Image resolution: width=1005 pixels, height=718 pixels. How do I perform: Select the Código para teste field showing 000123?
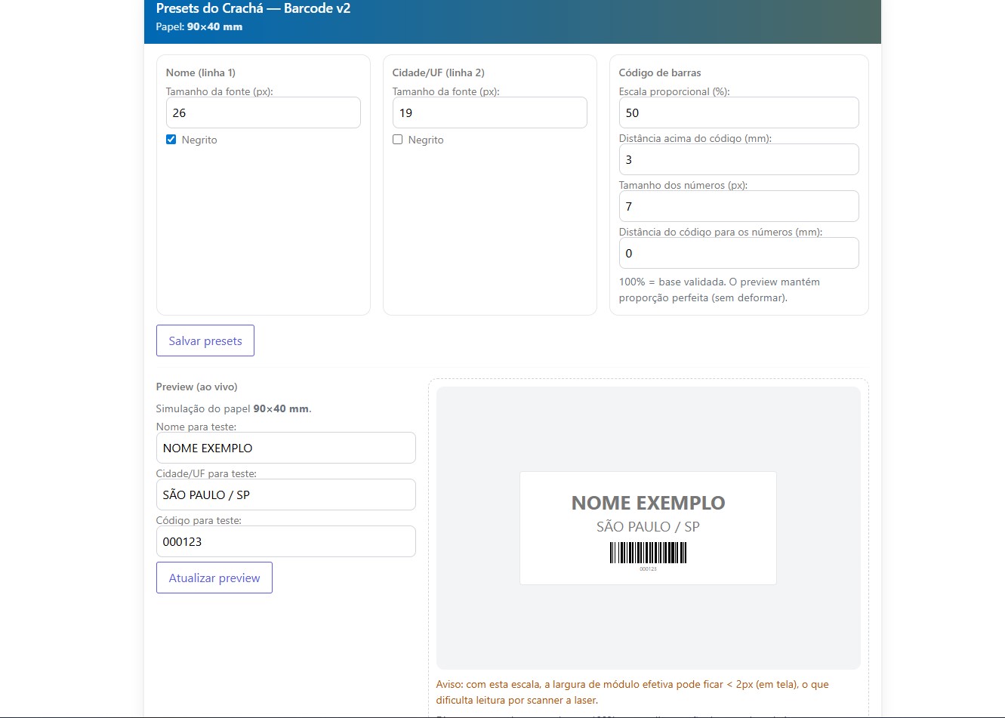(x=285, y=541)
